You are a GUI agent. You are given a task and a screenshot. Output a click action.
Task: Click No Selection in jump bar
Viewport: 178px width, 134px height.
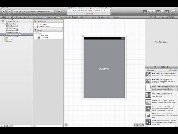click(x=115, y=17)
